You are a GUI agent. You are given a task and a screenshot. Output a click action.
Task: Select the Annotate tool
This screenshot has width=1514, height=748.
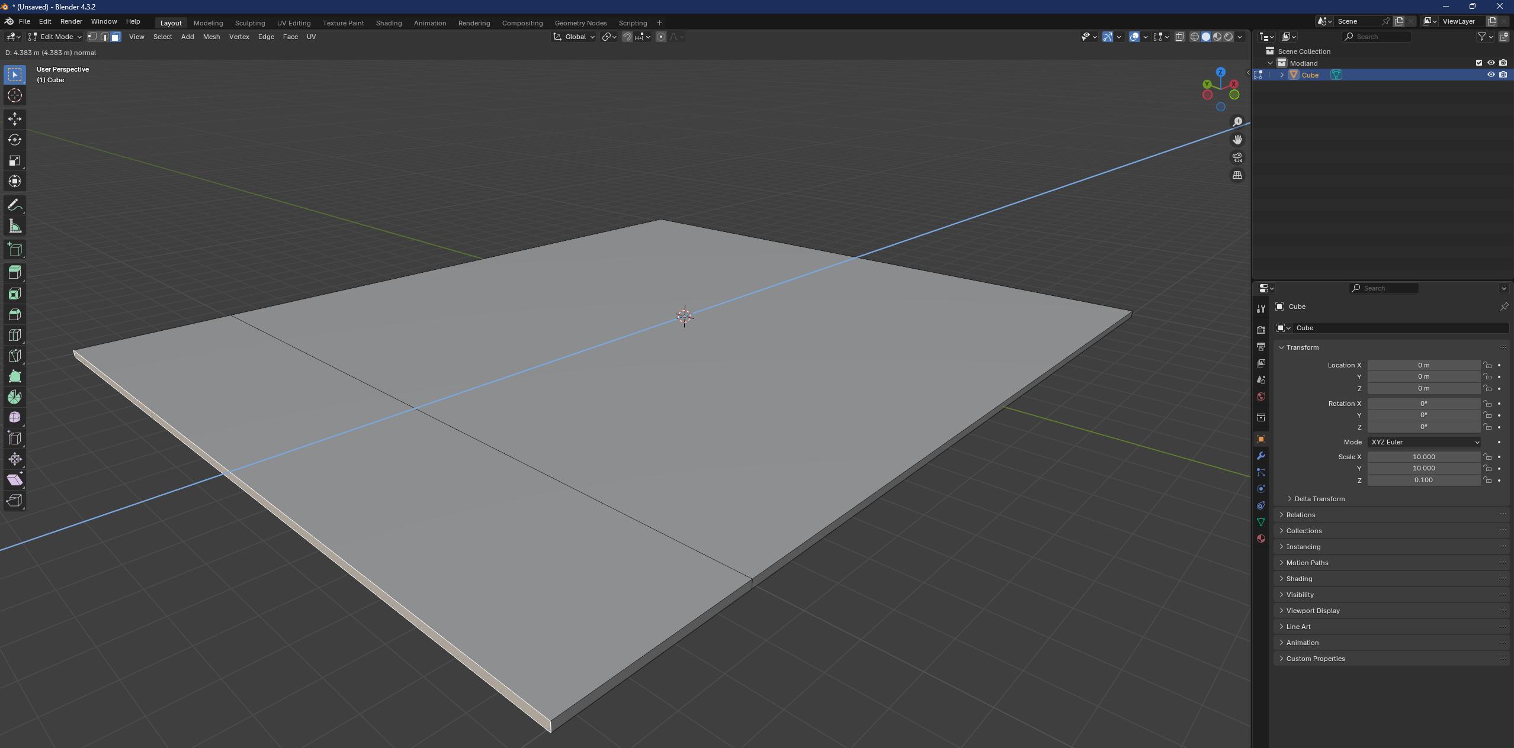pyautogui.click(x=15, y=205)
